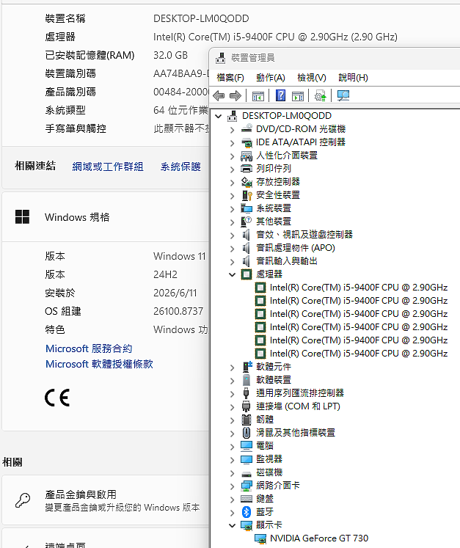Open 產品金鑰與啟用 in Settings
Viewport: 460px width, 548px height.
point(105,500)
